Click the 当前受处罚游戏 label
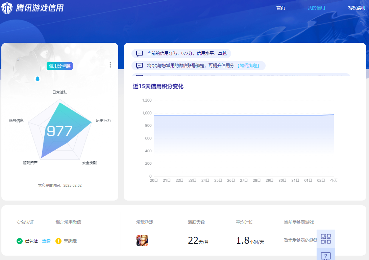Viewport: 369px width, 260px height. (299, 222)
